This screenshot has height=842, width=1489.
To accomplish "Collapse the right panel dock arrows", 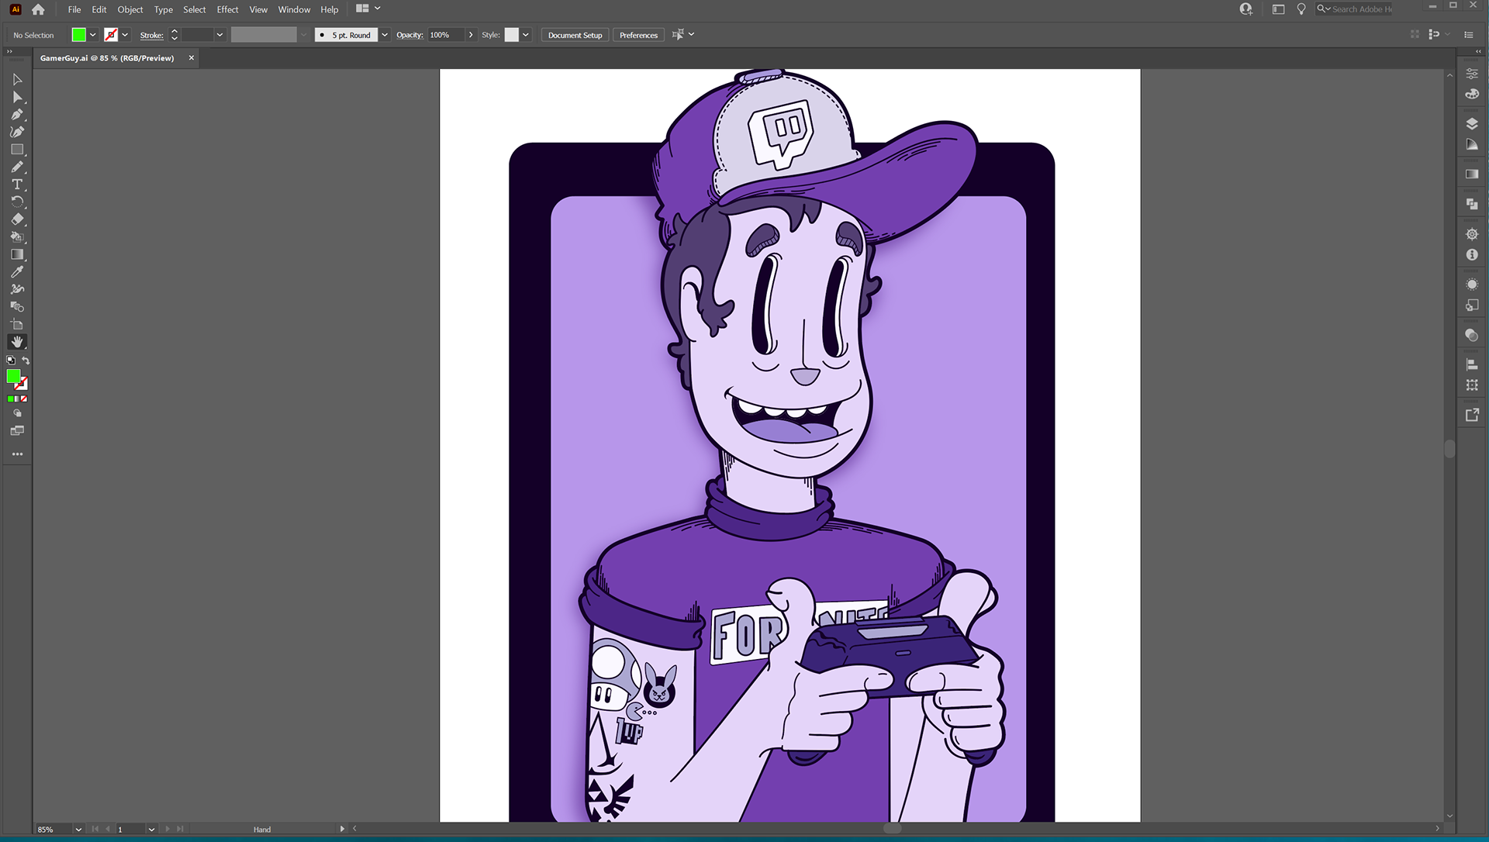I will (x=1478, y=52).
